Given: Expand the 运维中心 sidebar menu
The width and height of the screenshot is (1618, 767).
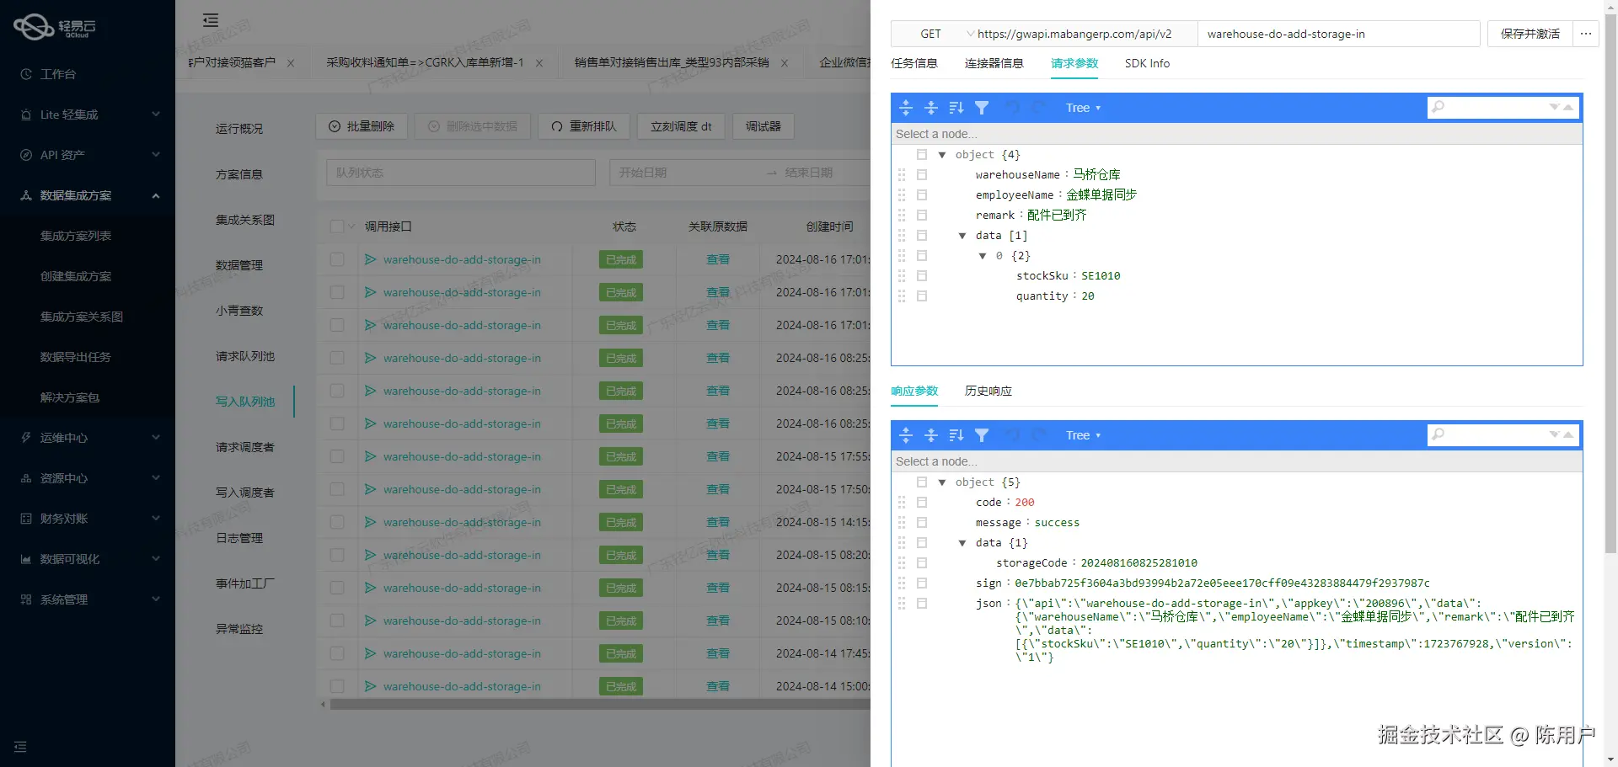Looking at the screenshot, I should coord(88,438).
